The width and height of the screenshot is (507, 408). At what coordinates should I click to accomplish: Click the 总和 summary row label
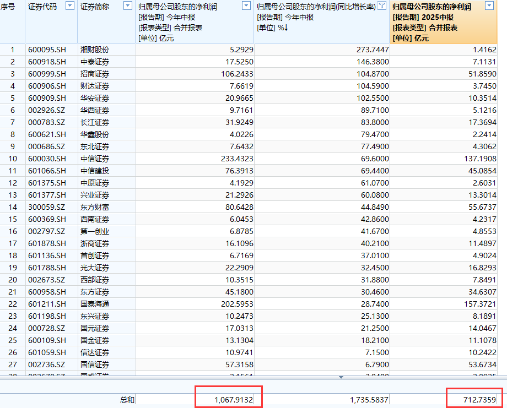click(127, 400)
